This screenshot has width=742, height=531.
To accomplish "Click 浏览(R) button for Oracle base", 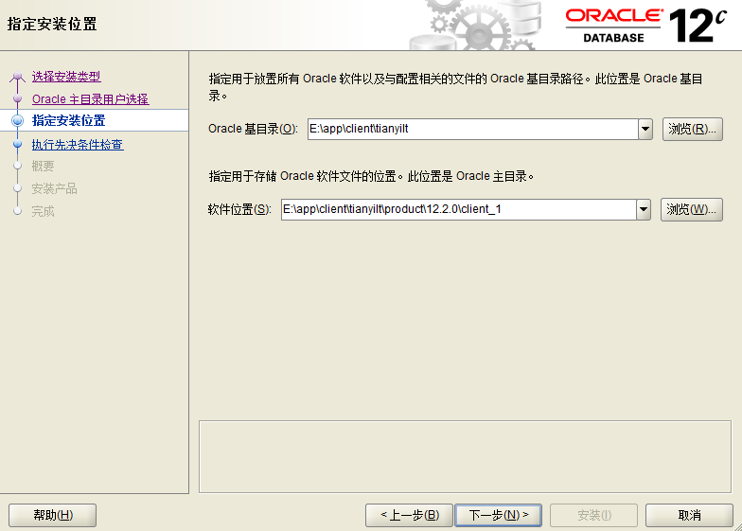I will tap(693, 129).
